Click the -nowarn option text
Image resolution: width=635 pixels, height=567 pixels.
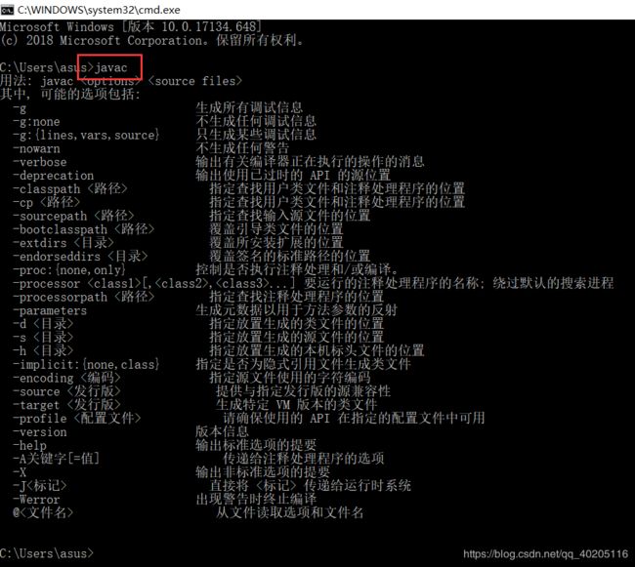coord(36,148)
